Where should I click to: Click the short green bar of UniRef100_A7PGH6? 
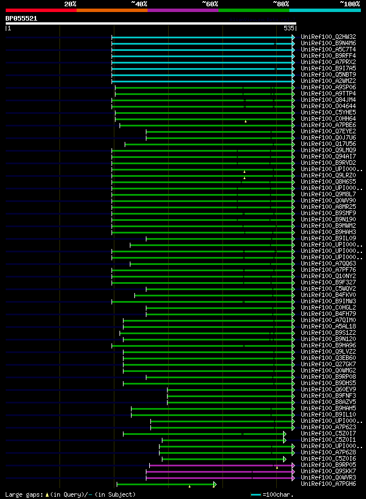(165, 484)
